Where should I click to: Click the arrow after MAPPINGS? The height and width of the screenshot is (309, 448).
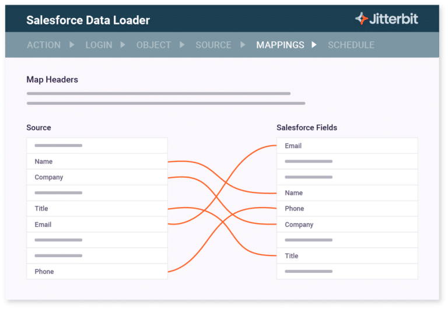(314, 45)
